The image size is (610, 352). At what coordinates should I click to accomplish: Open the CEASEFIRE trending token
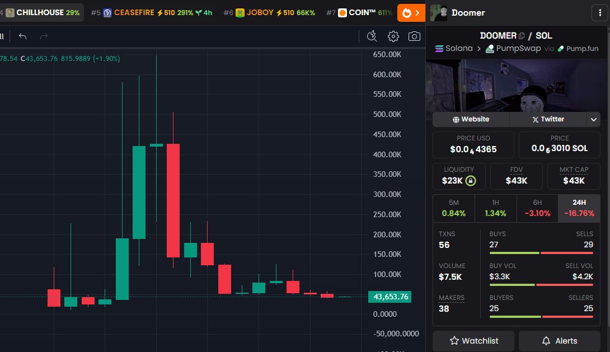tap(151, 13)
